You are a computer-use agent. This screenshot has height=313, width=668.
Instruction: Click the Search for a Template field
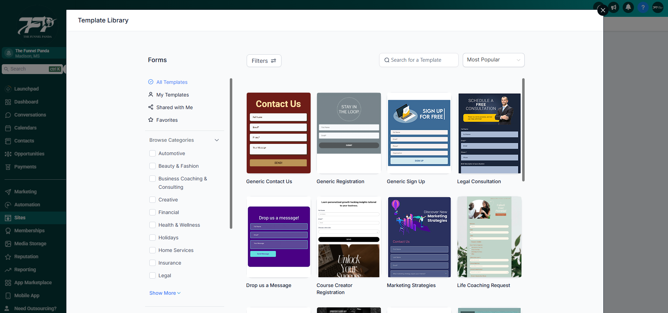point(419,60)
